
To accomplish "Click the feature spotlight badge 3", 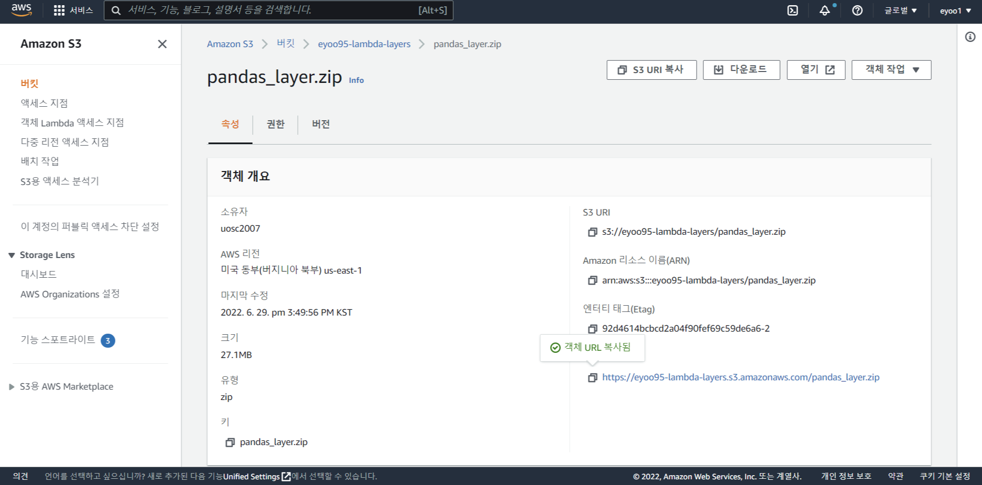I will [x=108, y=340].
